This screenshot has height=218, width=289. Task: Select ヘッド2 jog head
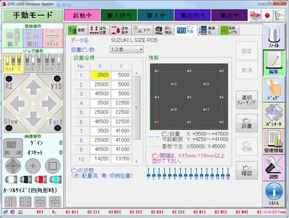[33, 63]
